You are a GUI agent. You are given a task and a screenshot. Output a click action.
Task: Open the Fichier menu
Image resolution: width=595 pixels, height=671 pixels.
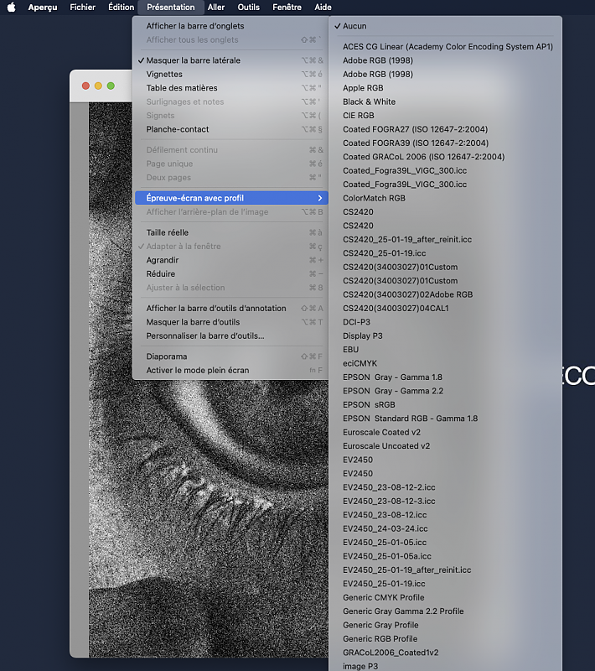point(82,7)
